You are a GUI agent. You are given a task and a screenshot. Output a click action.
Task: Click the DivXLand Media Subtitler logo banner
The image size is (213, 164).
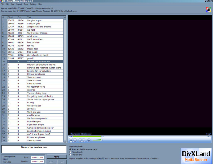(196, 156)
